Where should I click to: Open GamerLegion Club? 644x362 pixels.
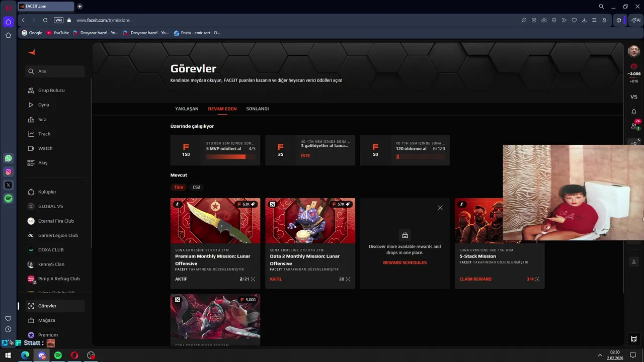(55, 235)
